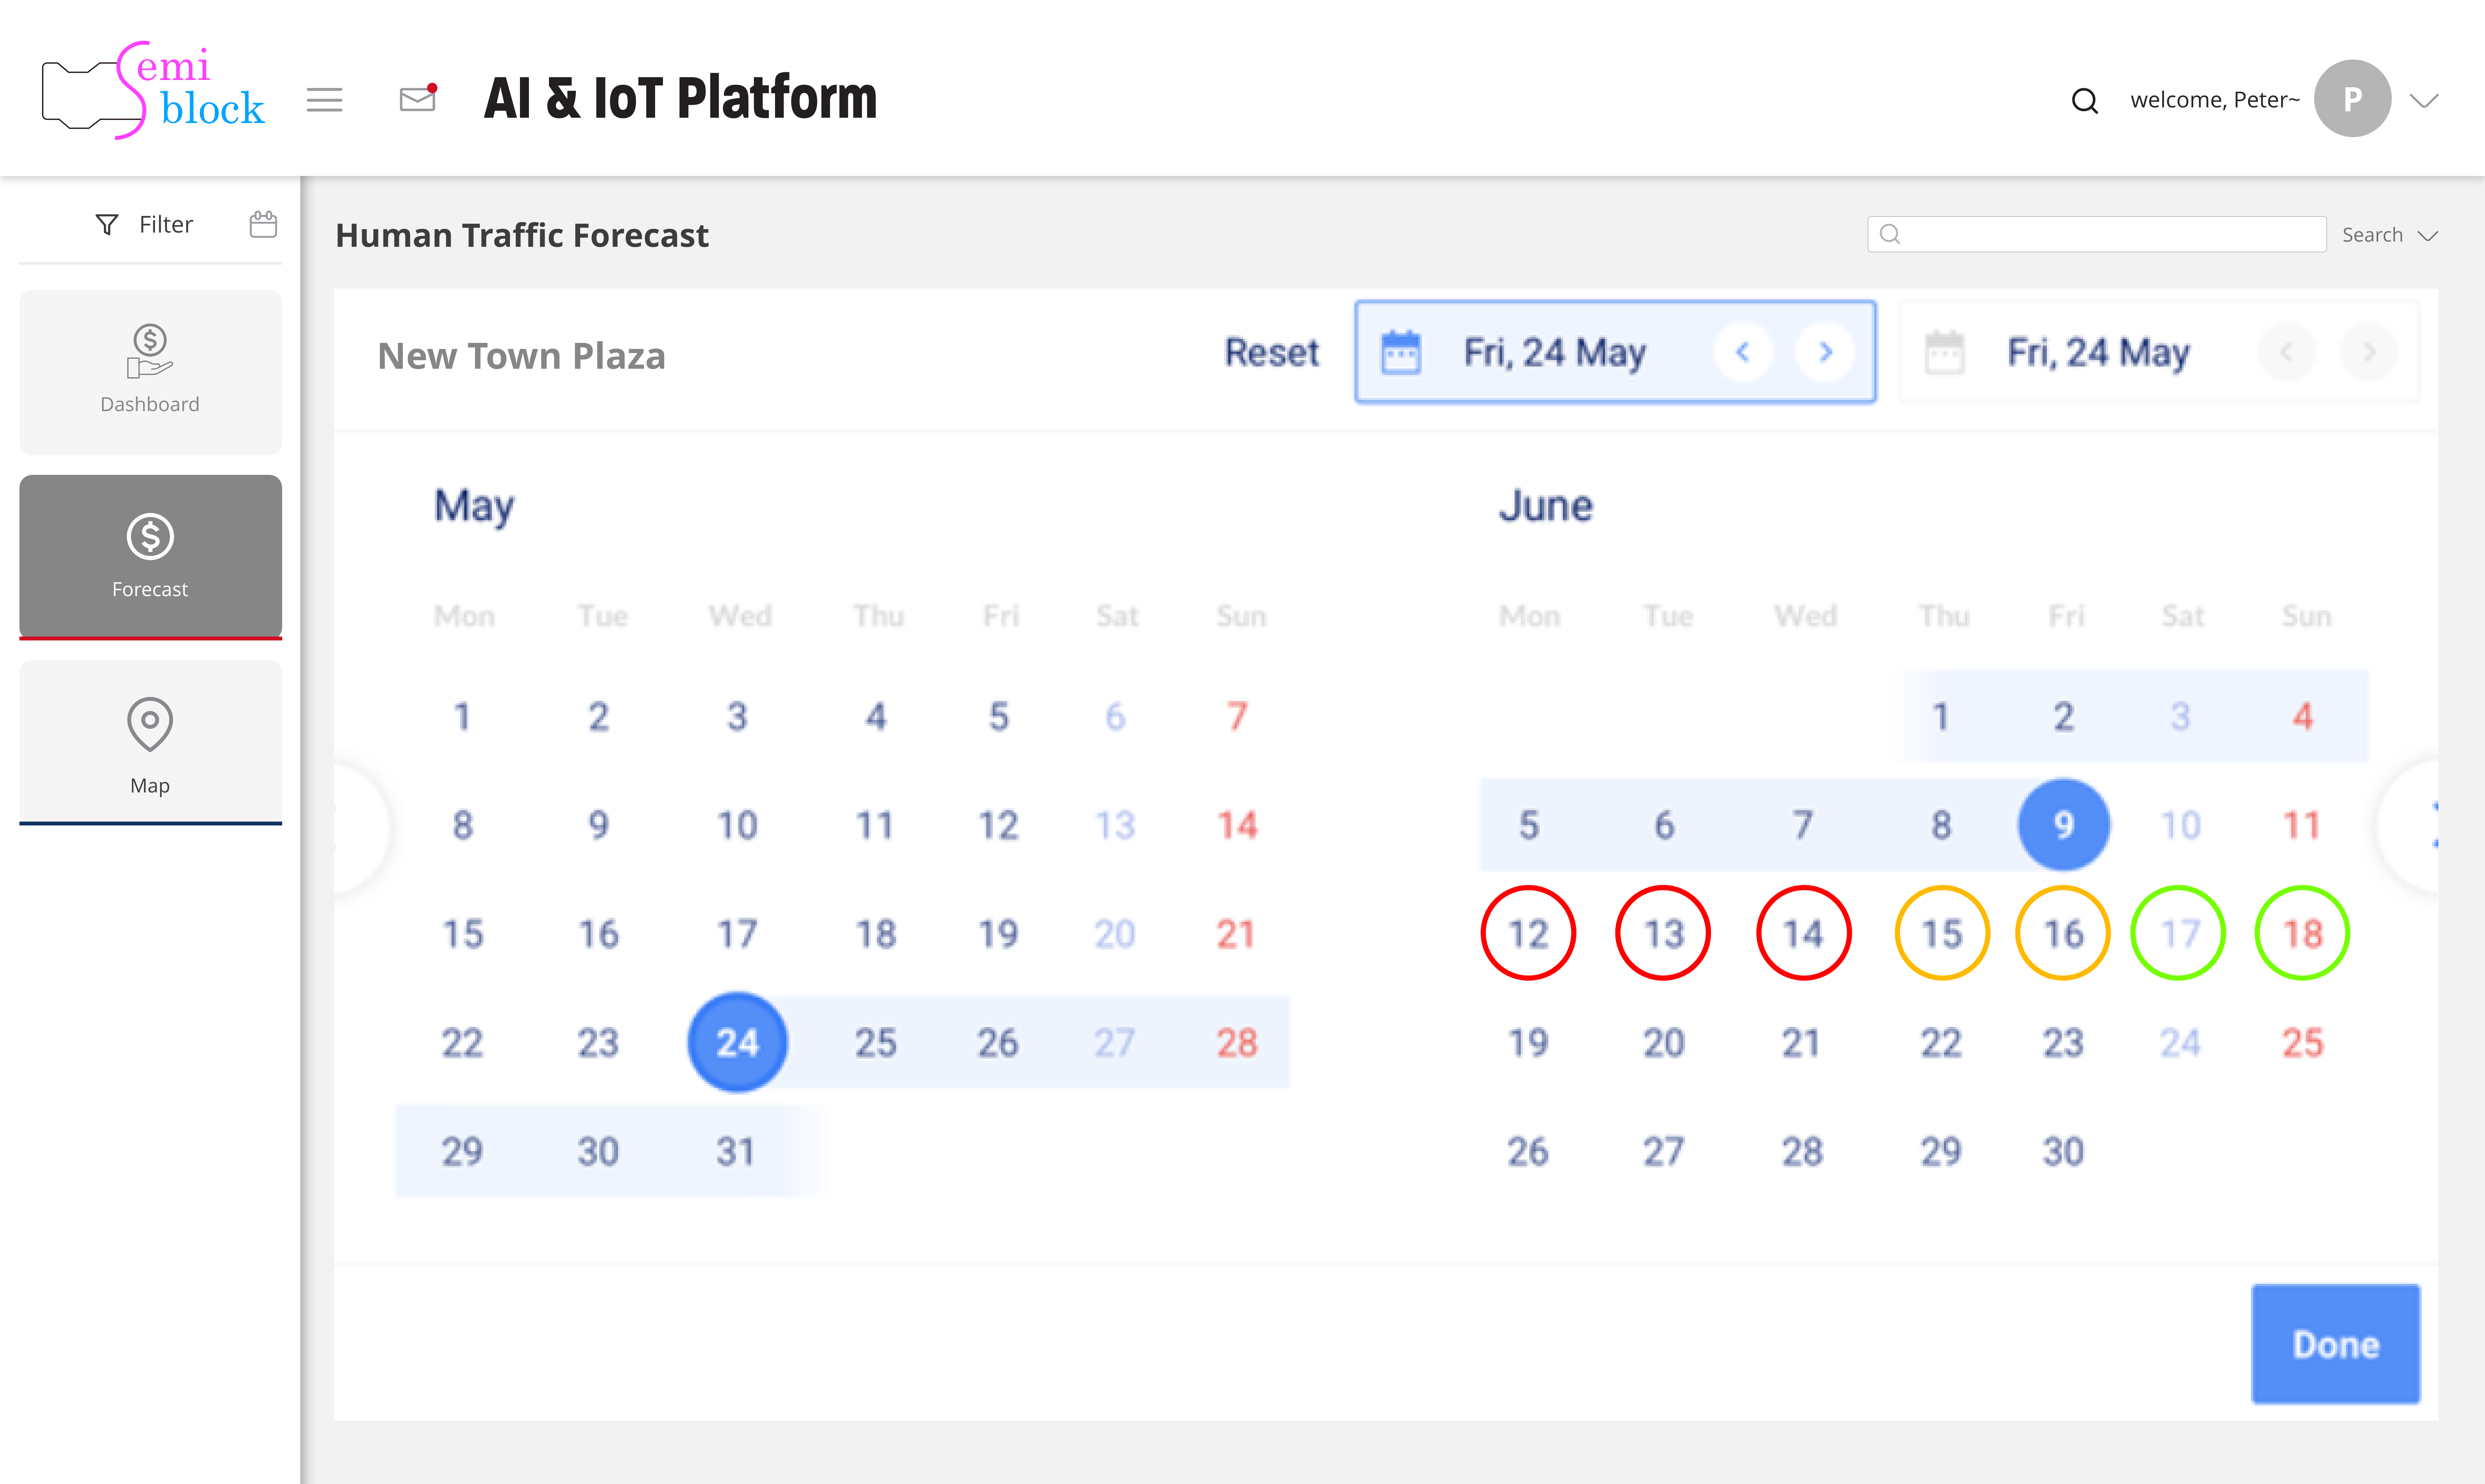The image size is (2485, 1484).
Task: Open the sidebar calendar icon
Action: [x=263, y=224]
